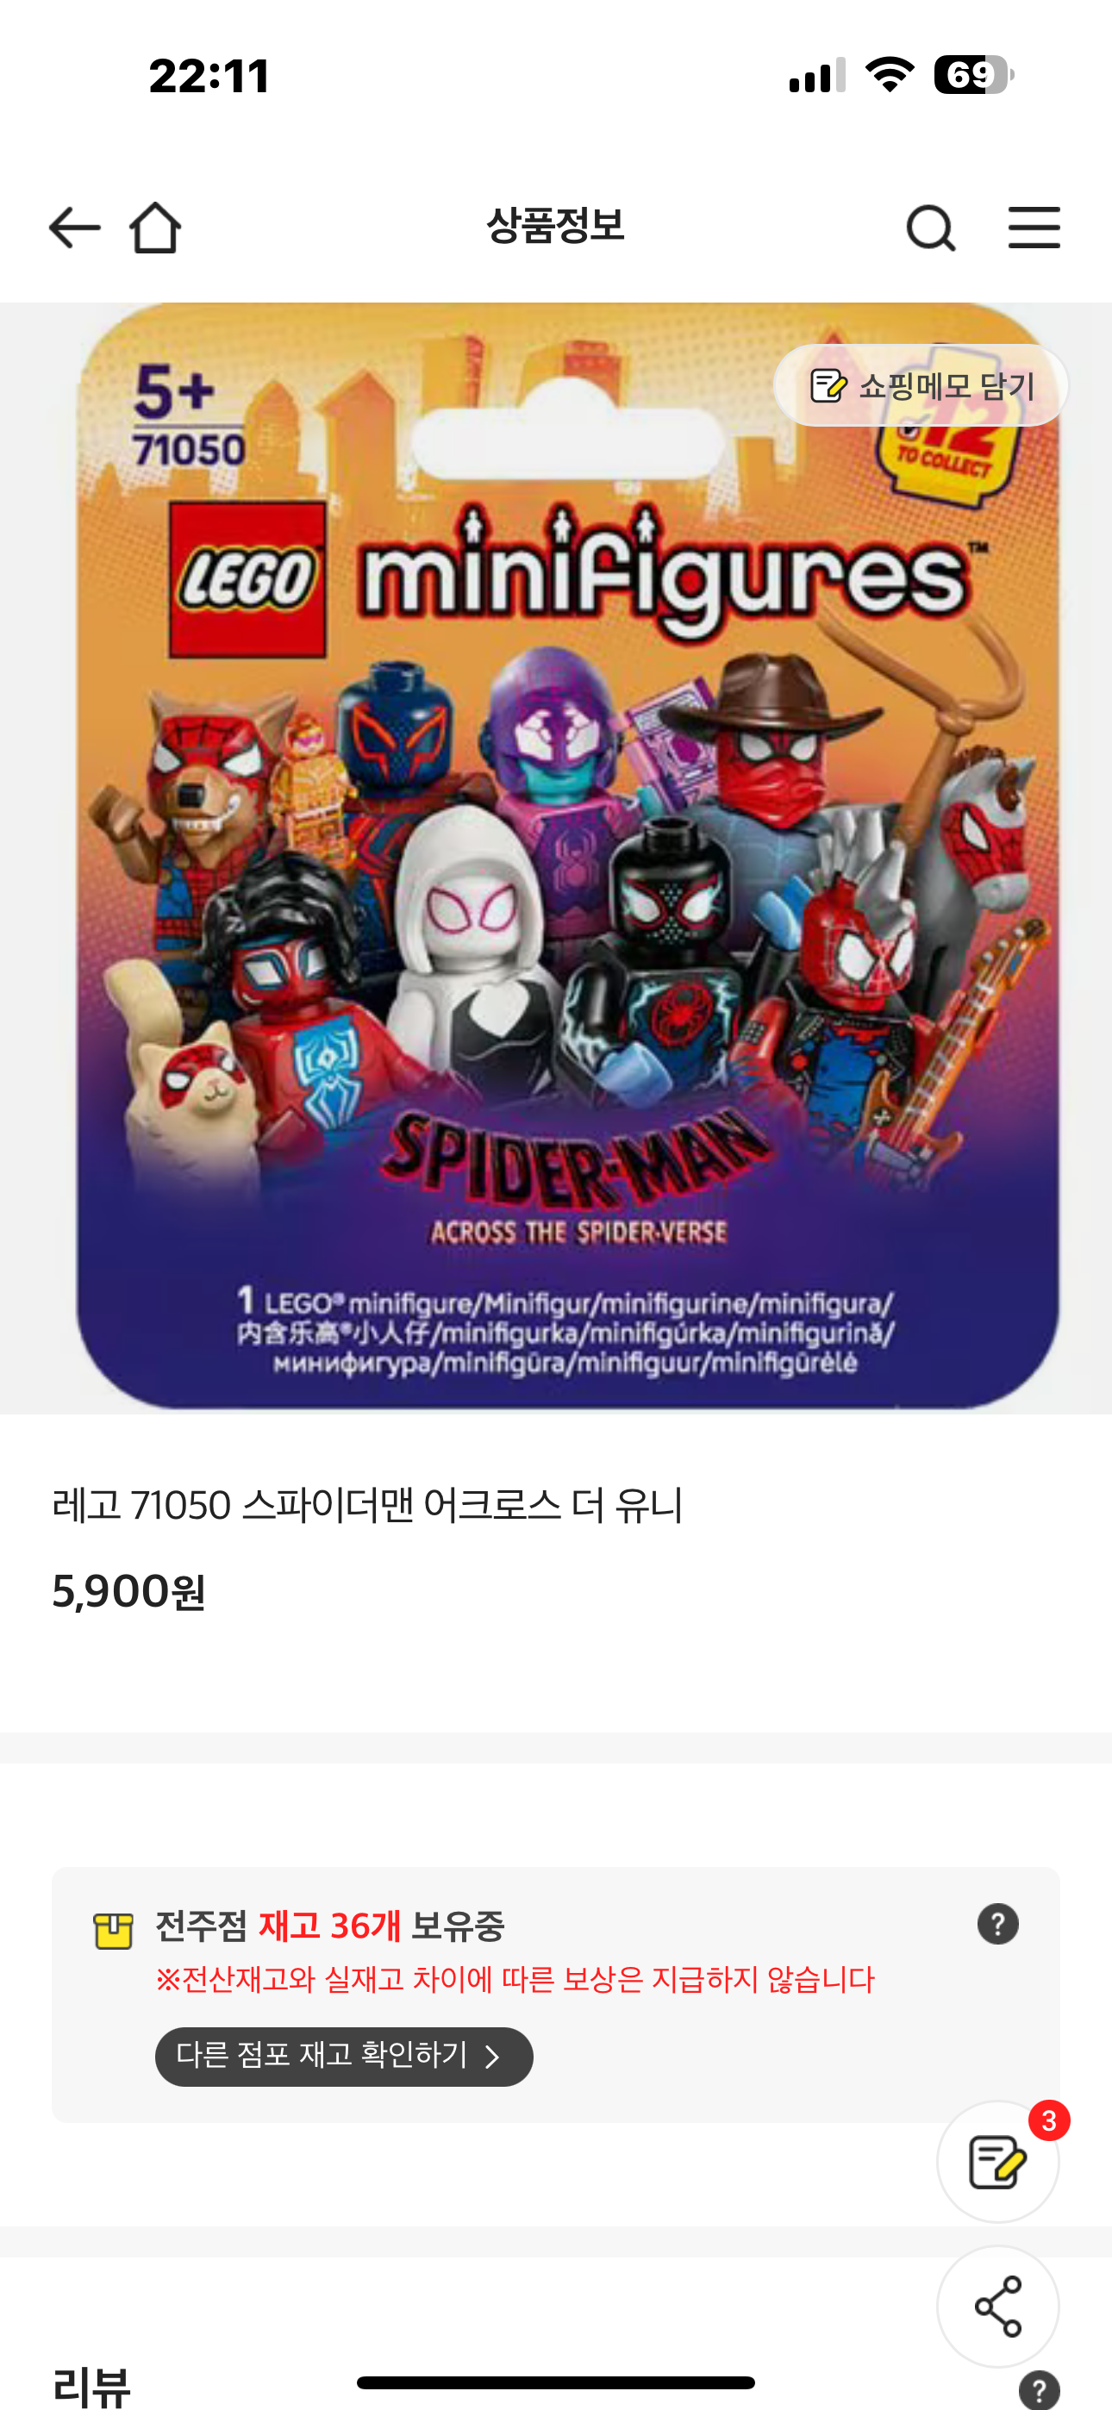Tap the yellow box stock icon
1112x2410 pixels.
pyautogui.click(x=113, y=1931)
